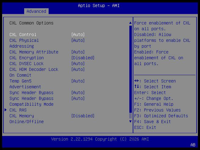200x150 pixels.
Task: Select CXL Memory Online/Offline option
Action: click(27, 119)
